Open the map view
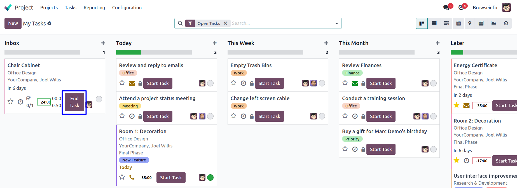Screen dimensions: 517x188 pos(470,23)
